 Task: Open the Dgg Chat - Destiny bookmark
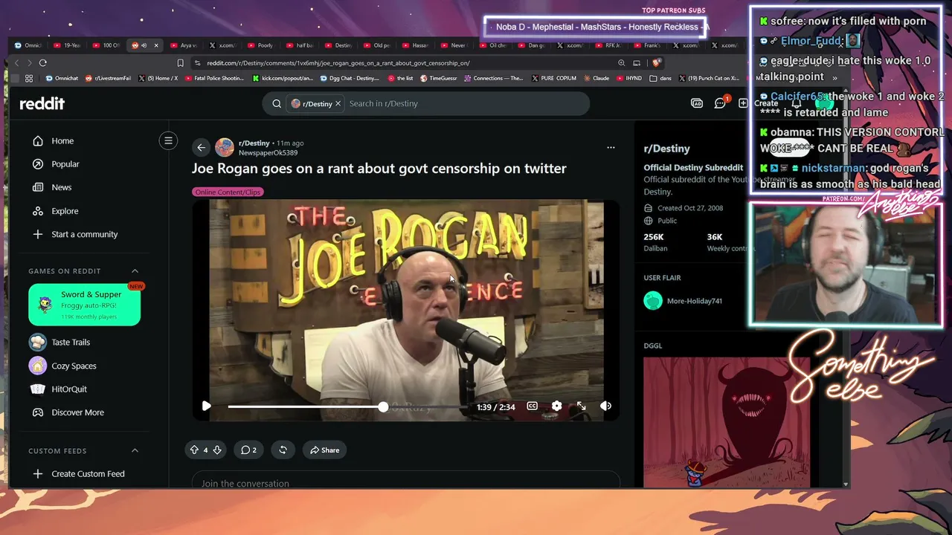[349, 78]
